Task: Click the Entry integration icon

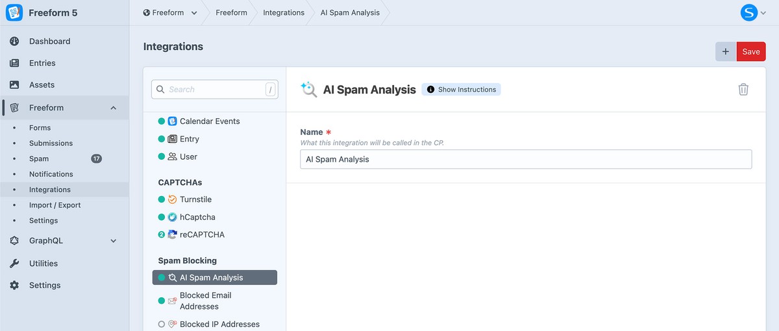Action: [172, 139]
